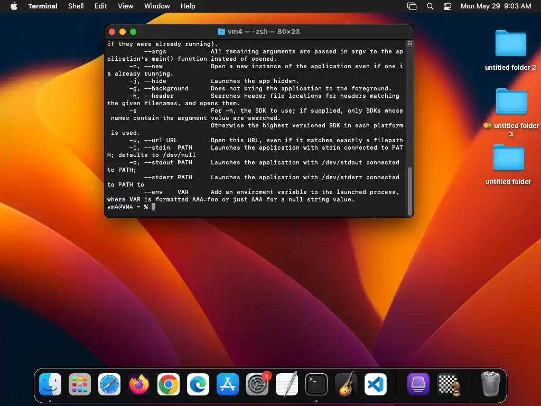541x406 pixels.
Task: Launch Chess from the Dock
Action: [448, 384]
